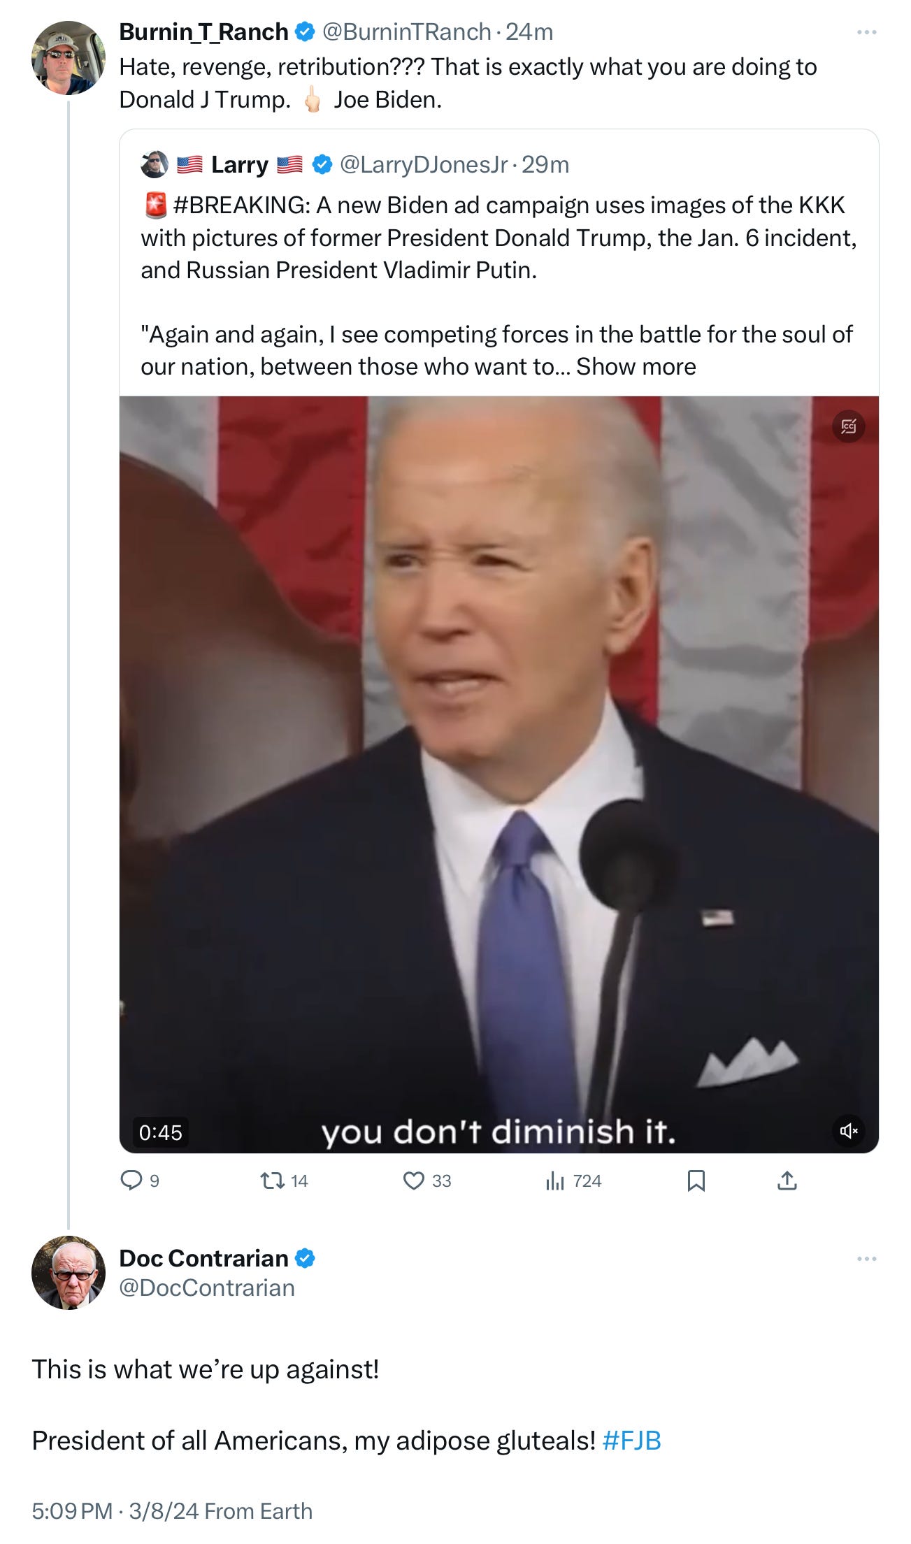Like the post with 33 likes
The image size is (911, 1544).
point(426,1181)
